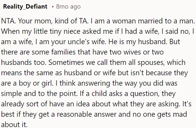Open the Reality_Defiant user profile

pos(25,7)
